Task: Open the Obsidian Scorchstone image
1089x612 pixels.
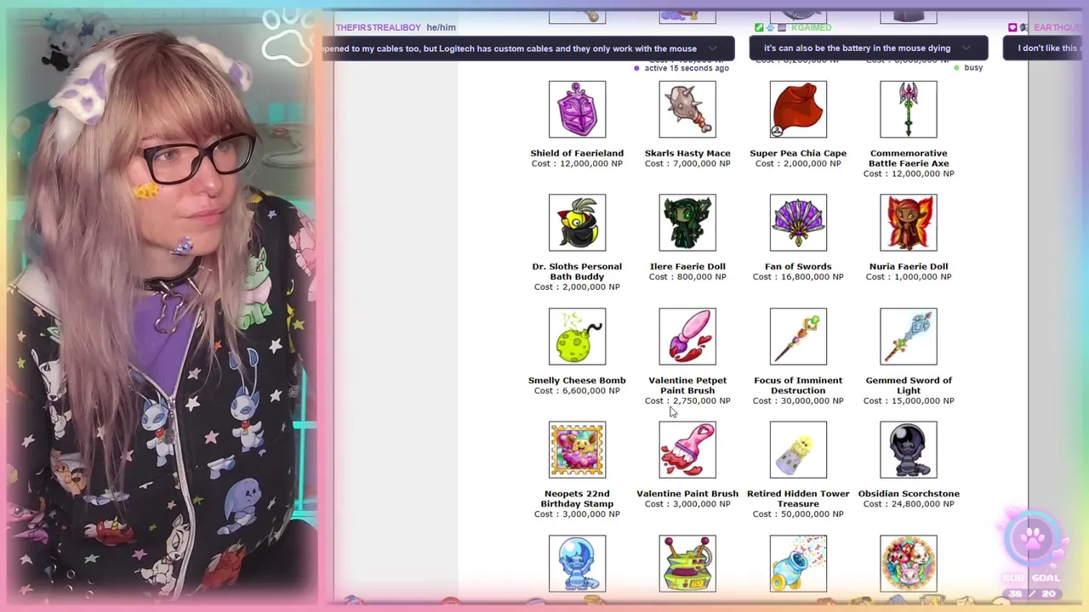Action: pyautogui.click(x=909, y=450)
